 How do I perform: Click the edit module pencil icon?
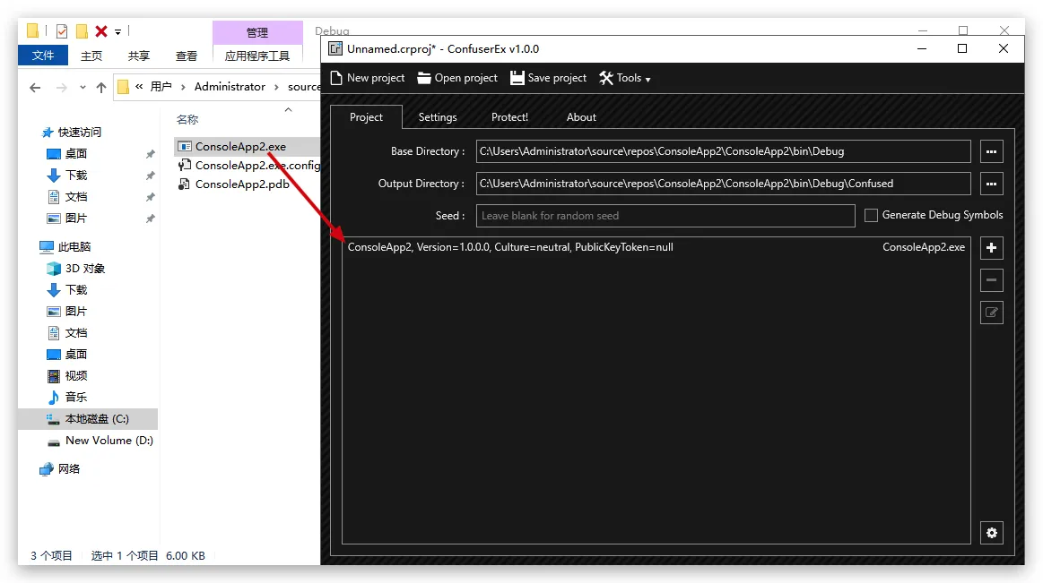pyautogui.click(x=991, y=313)
